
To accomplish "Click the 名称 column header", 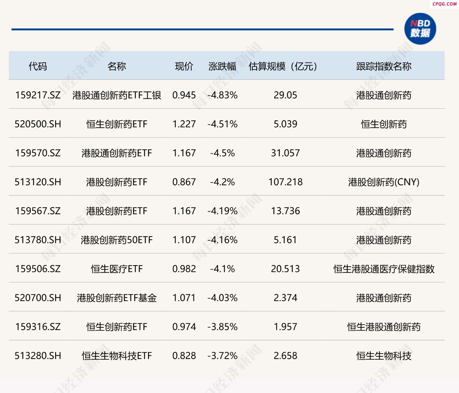I will 117,66.
